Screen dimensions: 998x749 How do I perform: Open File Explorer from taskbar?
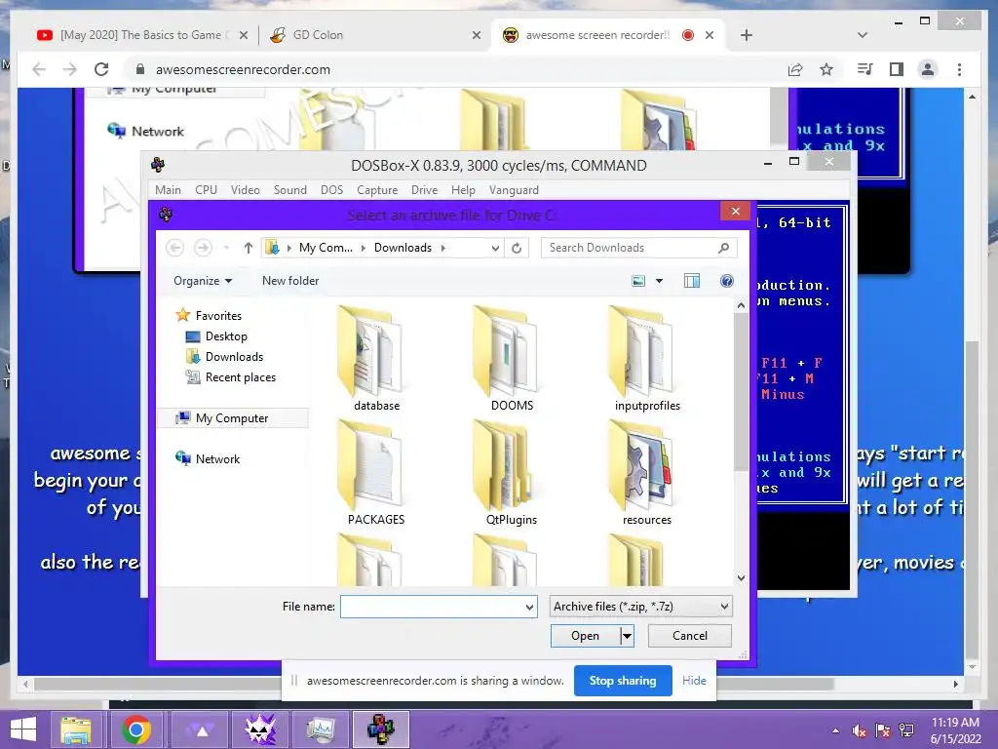76,729
